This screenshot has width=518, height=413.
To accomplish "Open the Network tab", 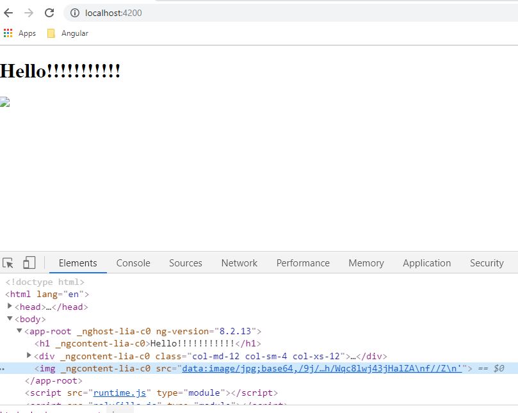I will 239,263.
